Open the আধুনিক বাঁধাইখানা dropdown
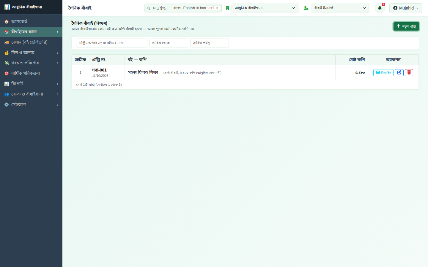 (265, 8)
